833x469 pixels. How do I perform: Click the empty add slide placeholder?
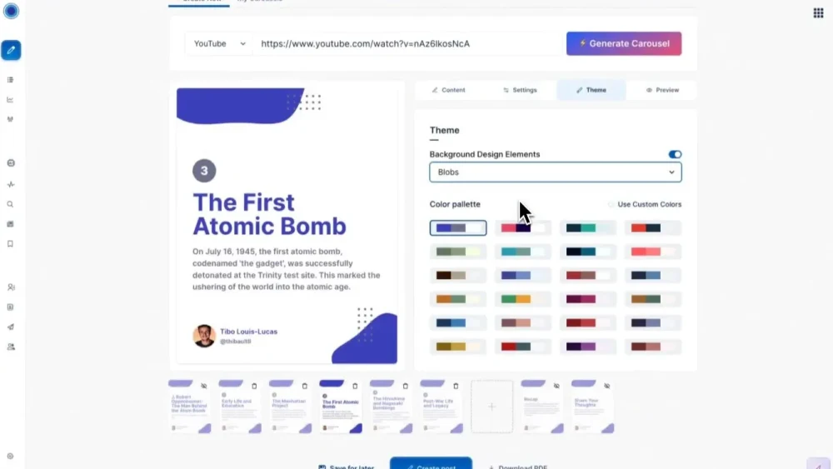[x=492, y=407]
